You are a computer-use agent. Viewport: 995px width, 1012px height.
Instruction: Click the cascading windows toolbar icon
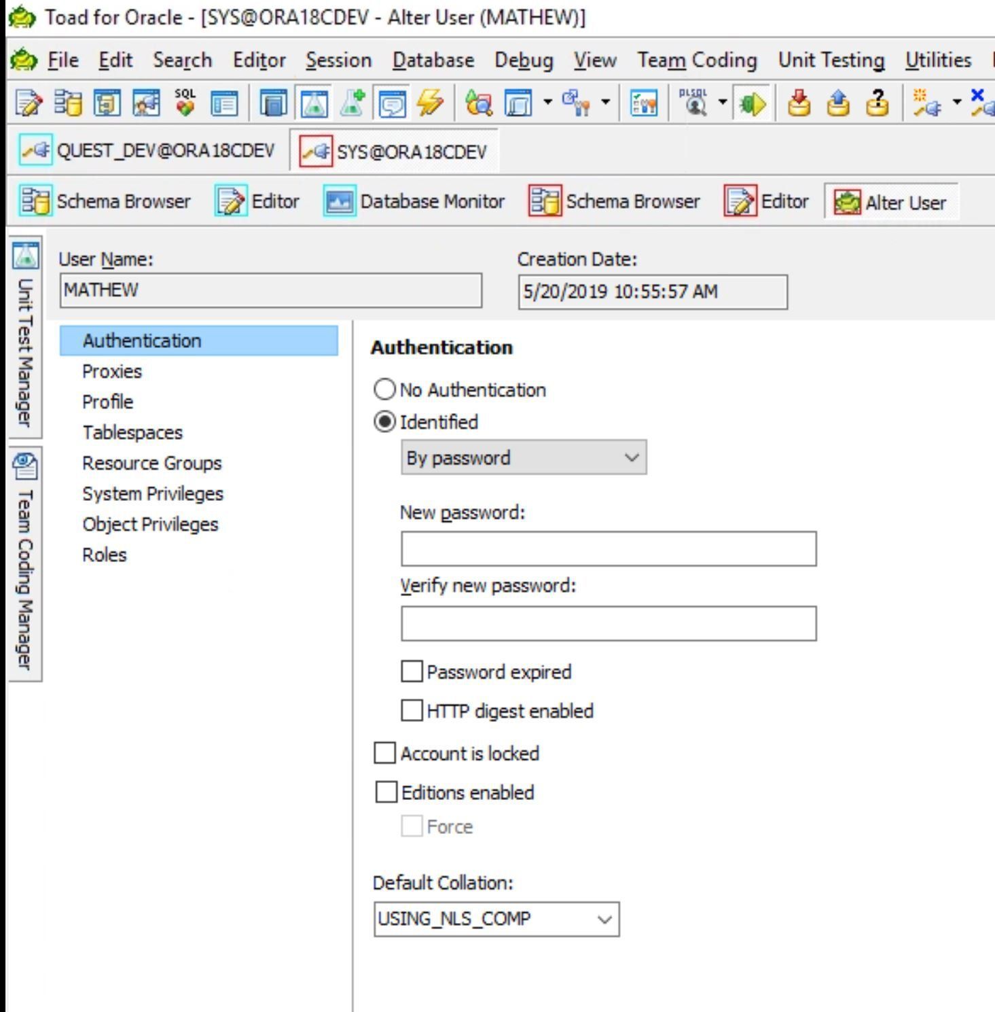[x=518, y=103]
